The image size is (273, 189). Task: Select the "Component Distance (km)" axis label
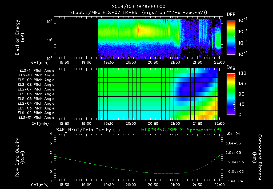click(257, 157)
